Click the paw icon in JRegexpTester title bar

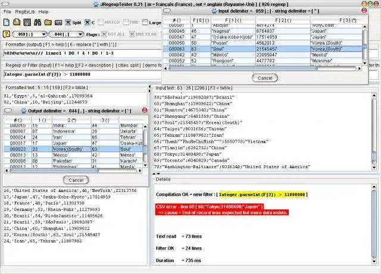point(96,4)
